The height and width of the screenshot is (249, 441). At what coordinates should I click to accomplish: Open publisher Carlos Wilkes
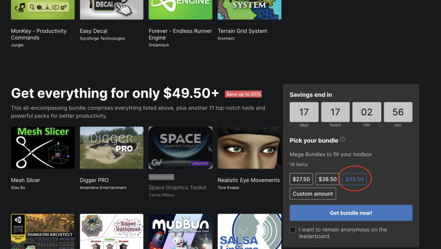(x=161, y=195)
